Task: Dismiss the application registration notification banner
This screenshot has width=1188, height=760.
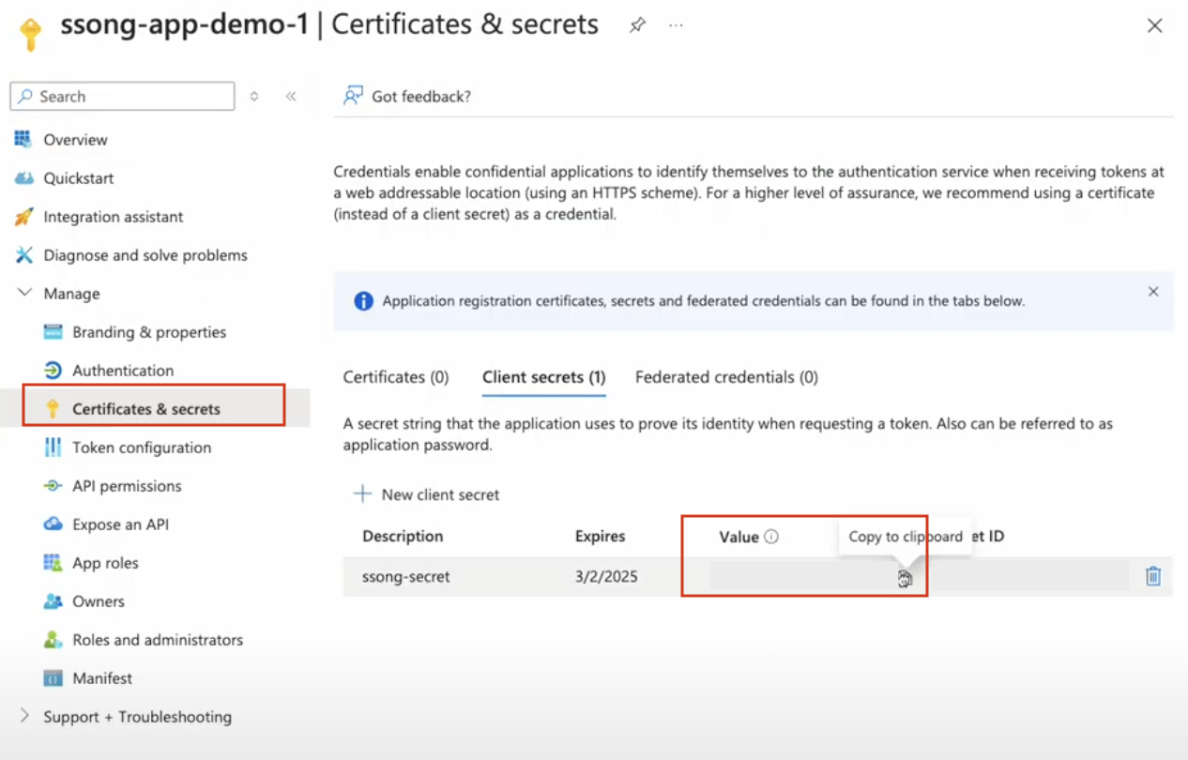Action: [1153, 291]
